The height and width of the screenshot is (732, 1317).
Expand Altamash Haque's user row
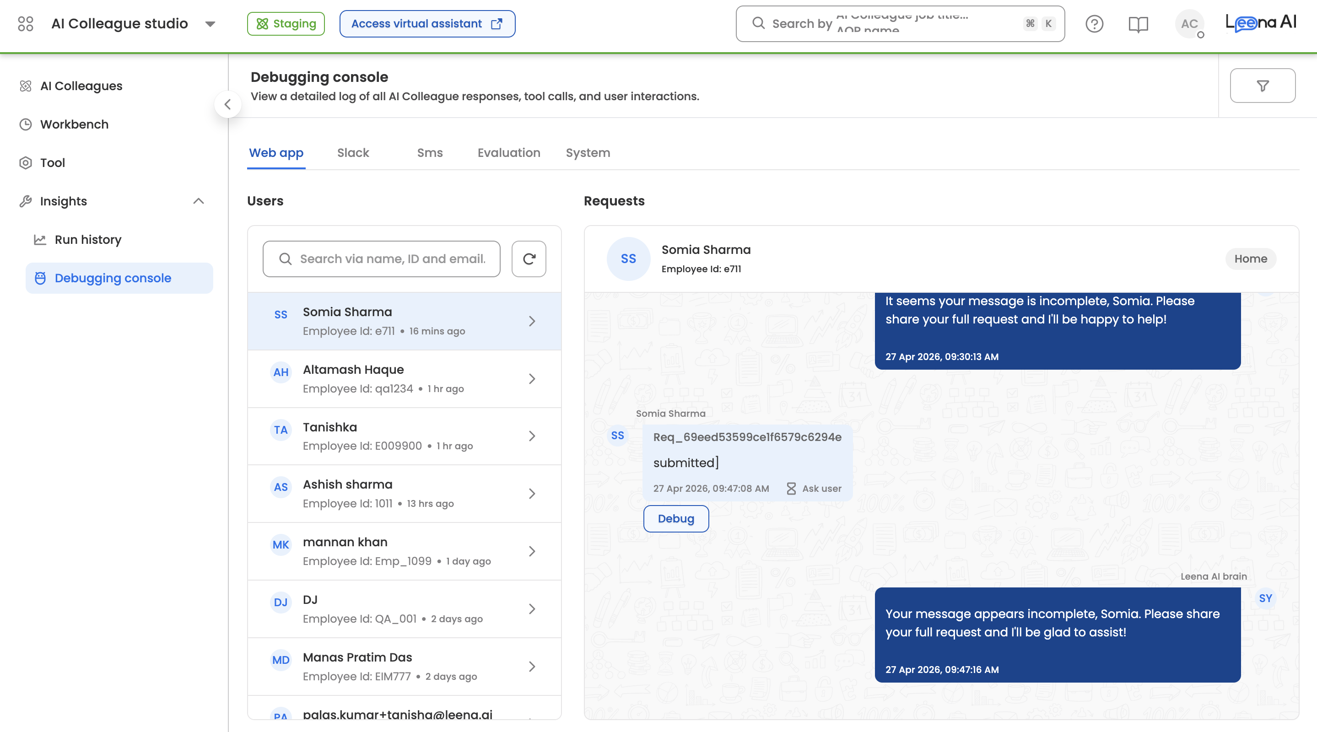[532, 379]
